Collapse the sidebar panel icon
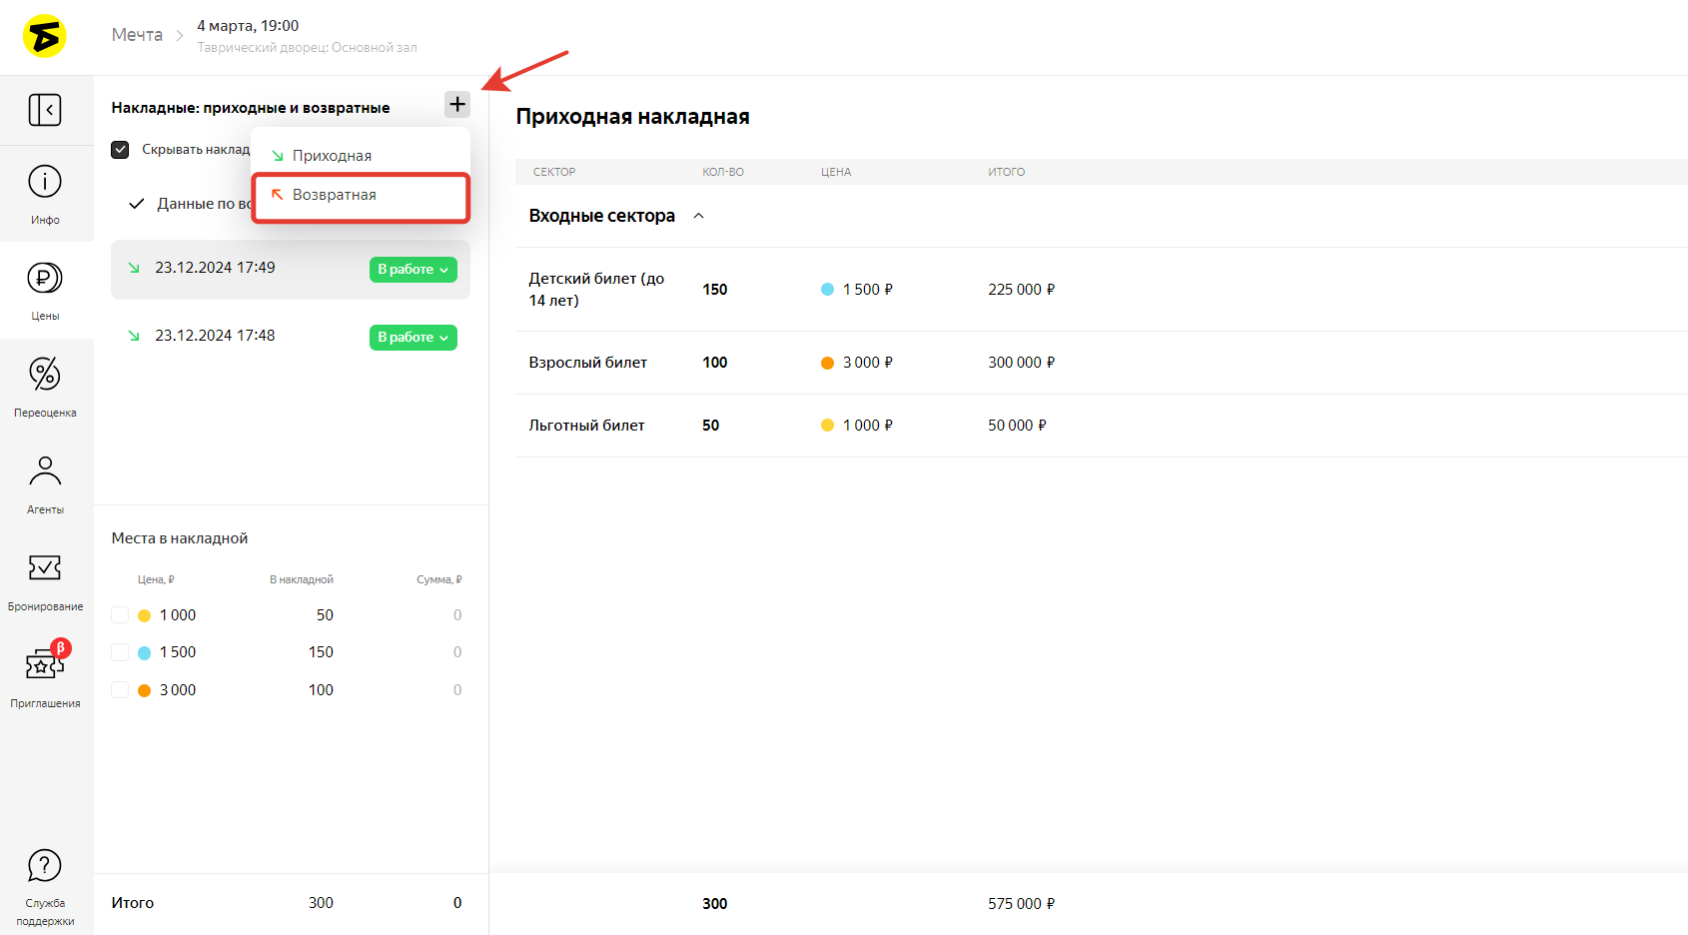The width and height of the screenshot is (1688, 935). tap(45, 110)
